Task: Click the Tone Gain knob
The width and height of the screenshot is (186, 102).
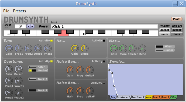Action: [x=9, y=48]
